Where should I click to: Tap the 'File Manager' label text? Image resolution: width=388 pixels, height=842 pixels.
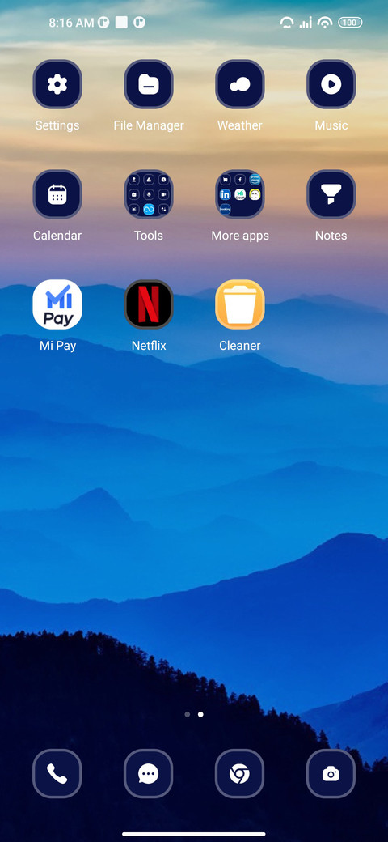149,125
